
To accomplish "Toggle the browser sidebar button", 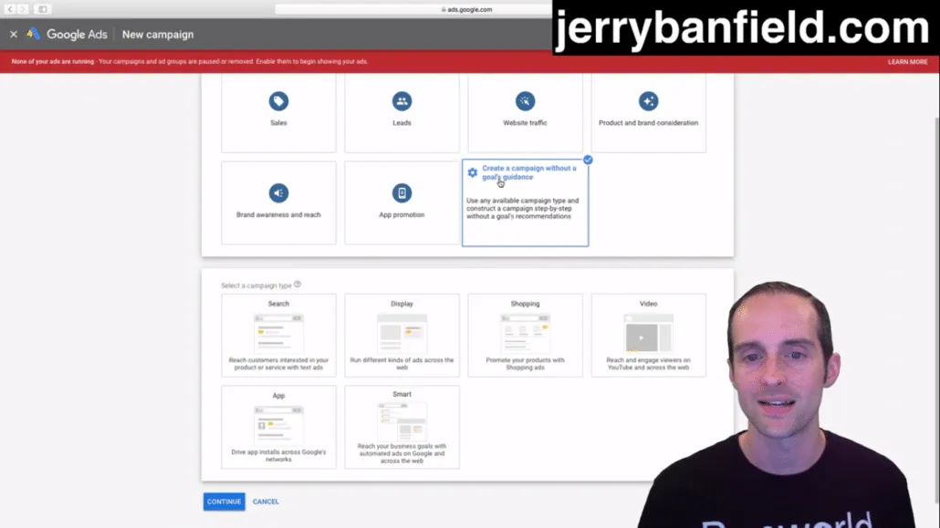I will coord(43,9).
